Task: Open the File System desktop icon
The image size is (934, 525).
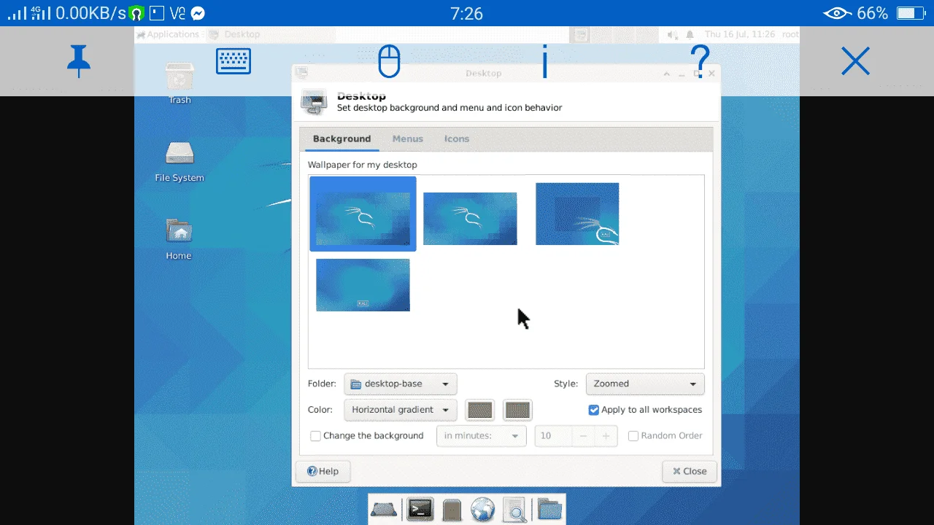Action: [x=180, y=162]
